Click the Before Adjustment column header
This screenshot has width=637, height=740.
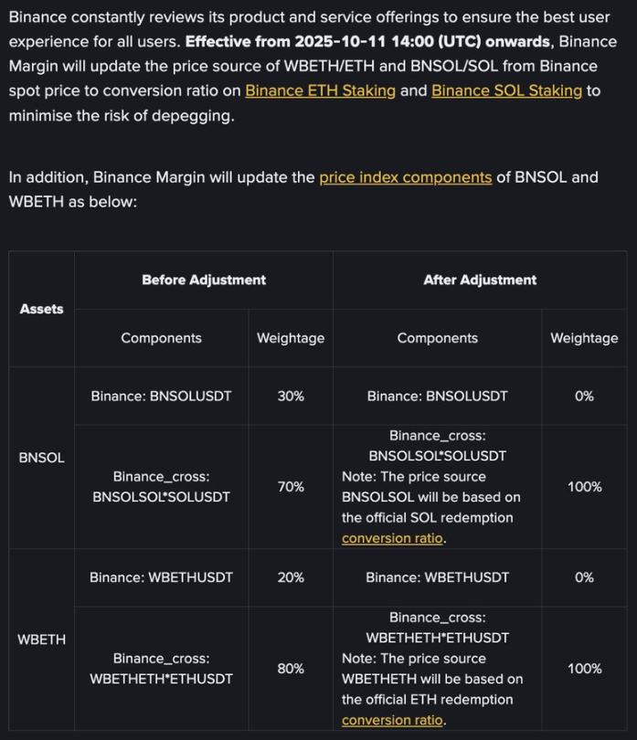point(204,280)
